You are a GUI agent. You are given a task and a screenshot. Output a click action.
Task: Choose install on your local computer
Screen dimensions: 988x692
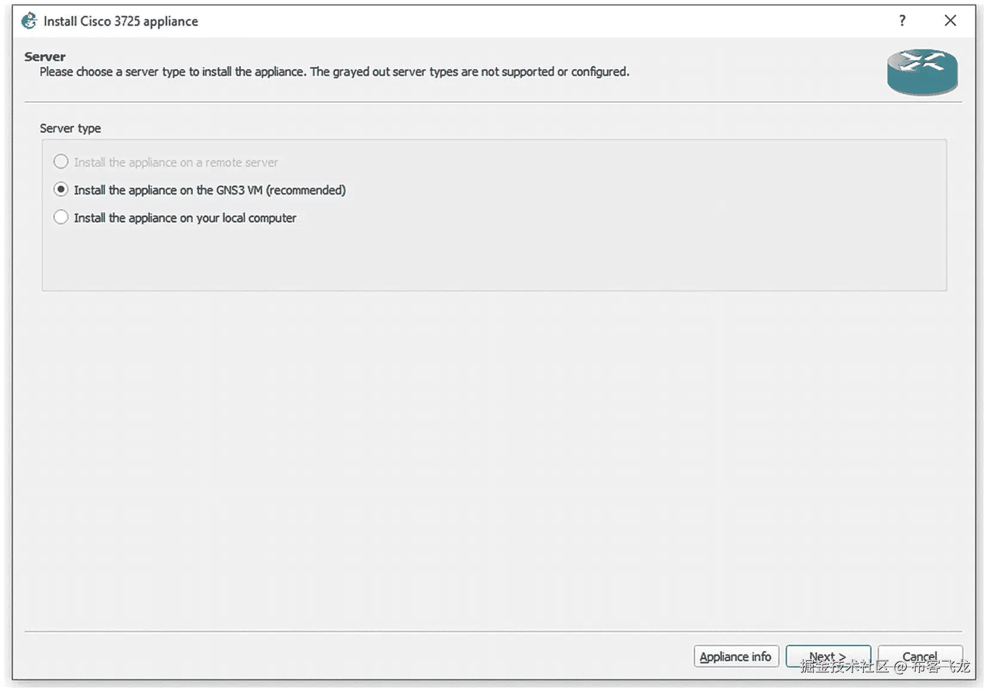61,217
